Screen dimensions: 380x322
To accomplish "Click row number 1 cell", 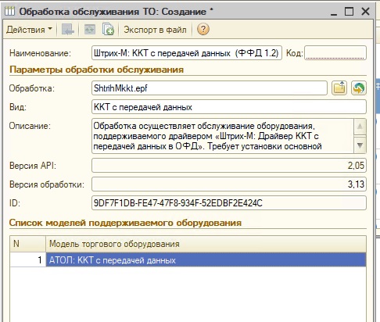I will (x=28, y=259).
